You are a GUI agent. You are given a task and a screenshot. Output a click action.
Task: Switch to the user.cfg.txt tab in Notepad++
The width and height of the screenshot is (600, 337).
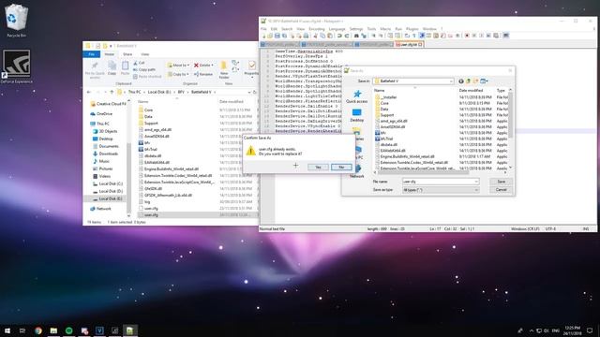409,45
